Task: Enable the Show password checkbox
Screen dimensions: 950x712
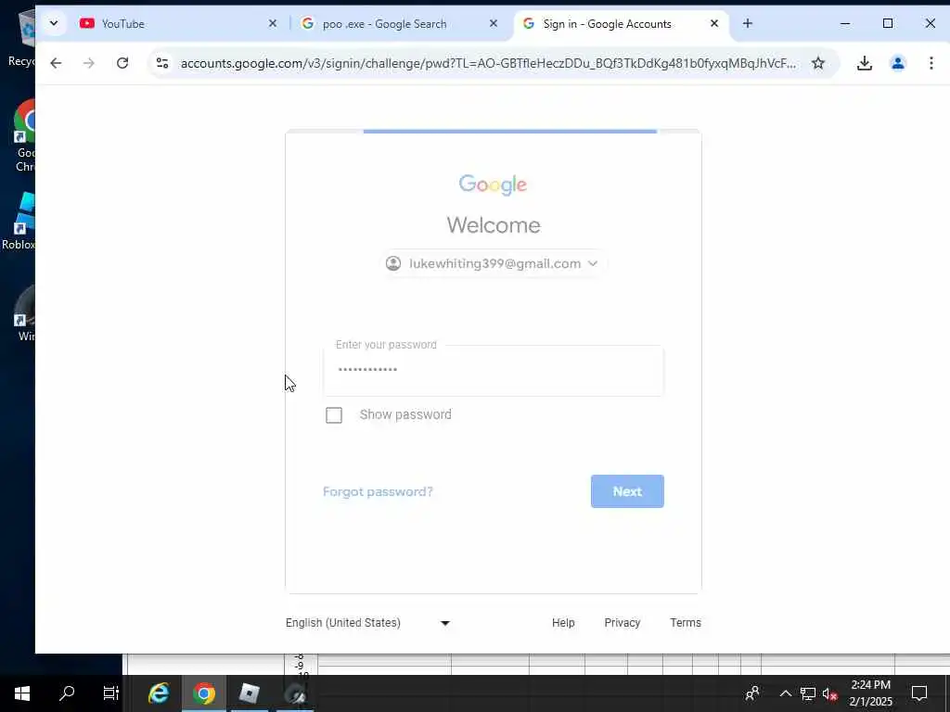Action: (334, 415)
